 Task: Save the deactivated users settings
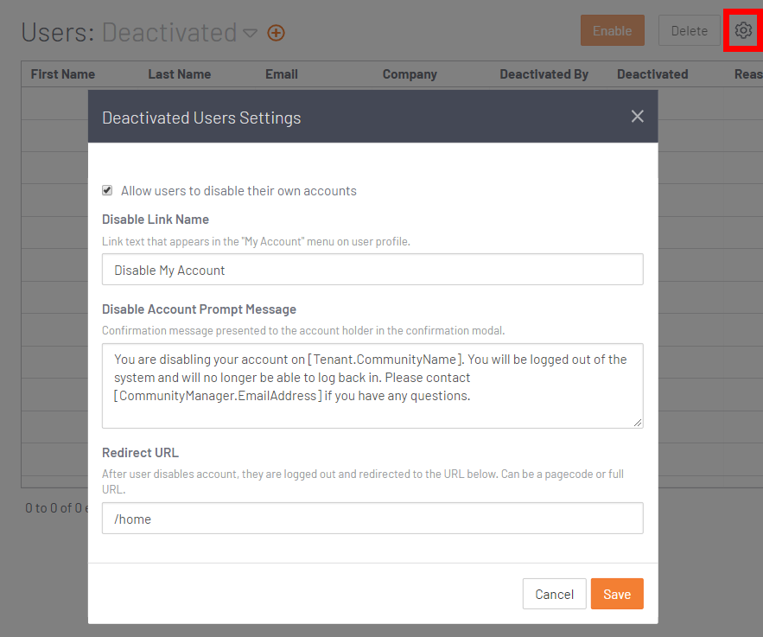pos(617,594)
